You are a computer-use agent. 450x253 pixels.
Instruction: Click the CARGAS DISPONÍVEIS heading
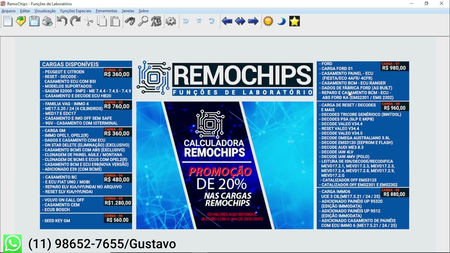[x=70, y=64]
